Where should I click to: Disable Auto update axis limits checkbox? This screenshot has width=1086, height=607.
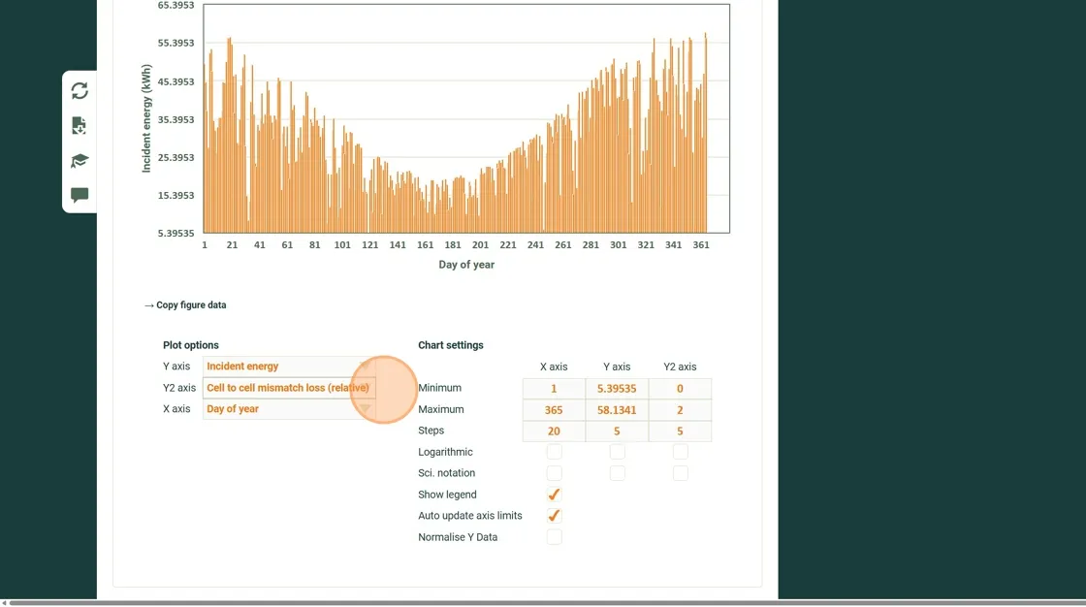click(554, 516)
